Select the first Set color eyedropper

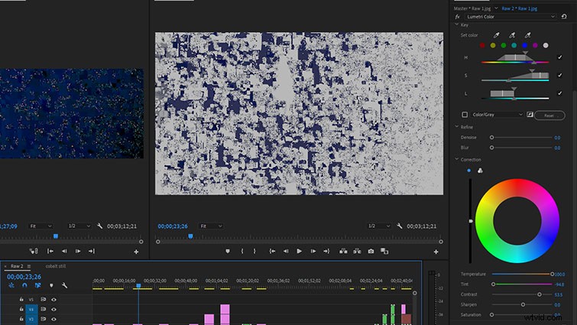coord(497,35)
